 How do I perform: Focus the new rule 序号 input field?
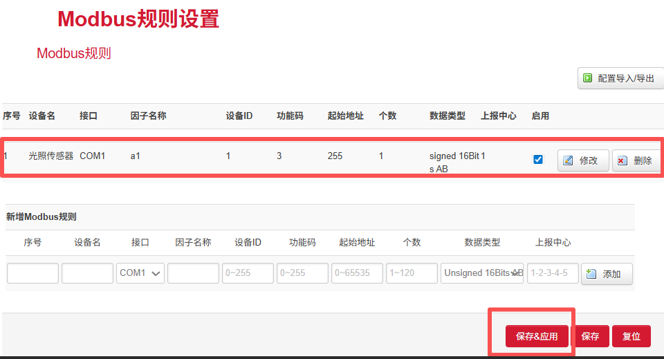tap(33, 273)
